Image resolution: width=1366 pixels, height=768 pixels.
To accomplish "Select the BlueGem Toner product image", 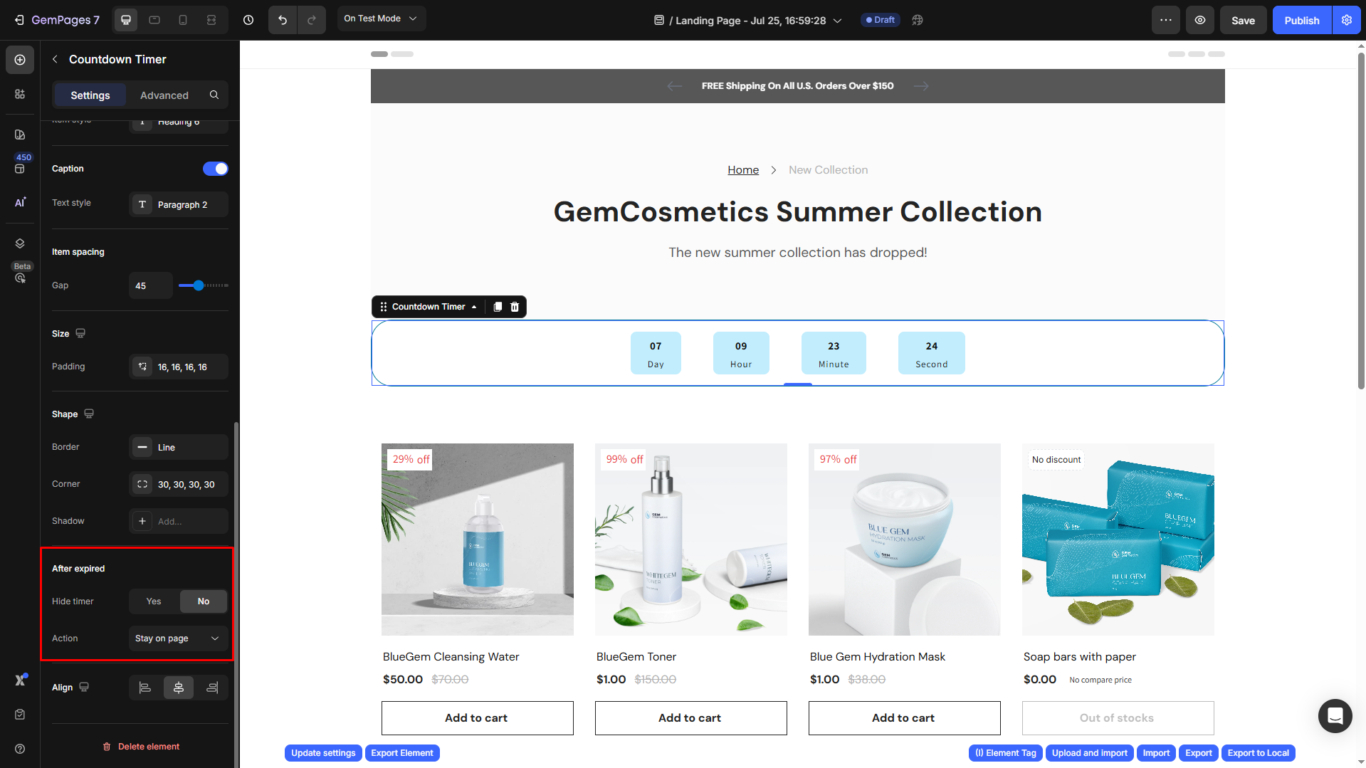I will 690,540.
